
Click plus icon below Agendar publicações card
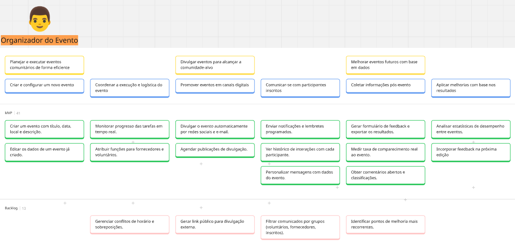[201, 164]
